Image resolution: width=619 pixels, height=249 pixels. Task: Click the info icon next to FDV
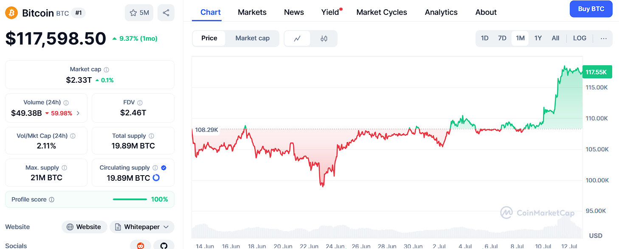coord(140,103)
